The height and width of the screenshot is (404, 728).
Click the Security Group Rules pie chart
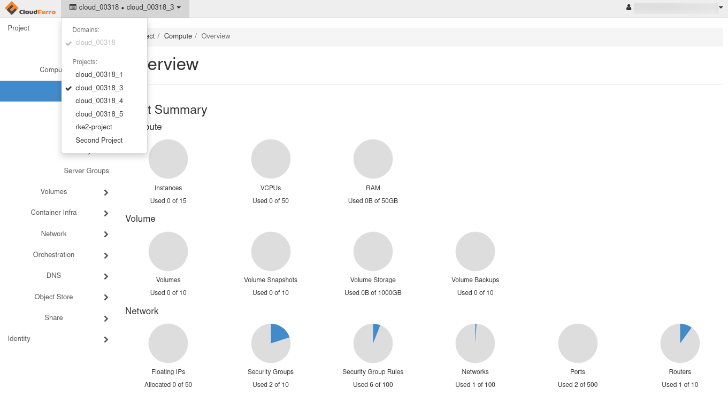click(373, 343)
